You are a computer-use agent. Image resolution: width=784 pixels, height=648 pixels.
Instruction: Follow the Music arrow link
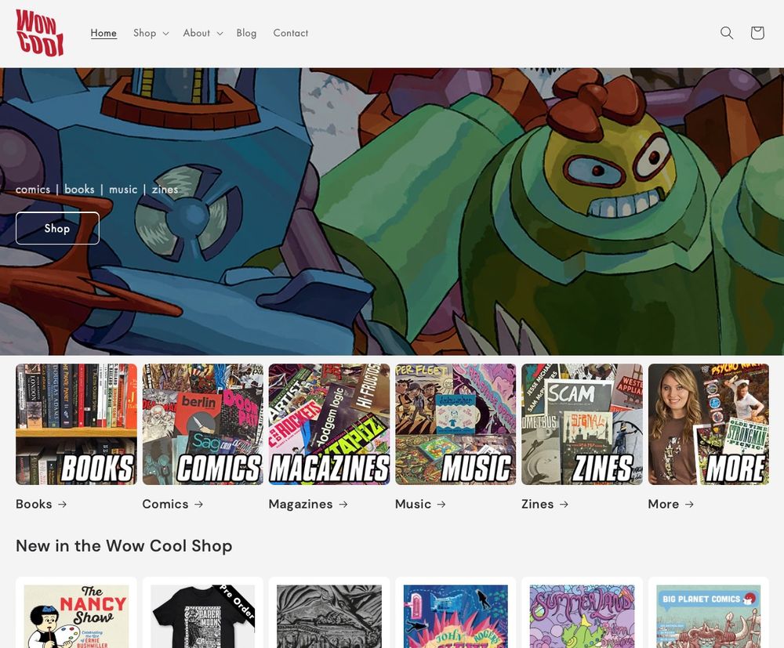[420, 504]
